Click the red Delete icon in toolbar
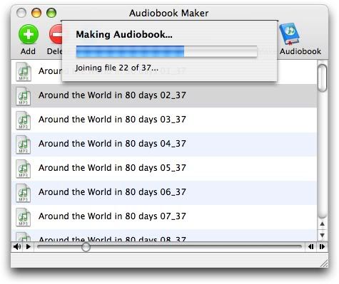339x284 pixels. pyautogui.click(x=56, y=35)
